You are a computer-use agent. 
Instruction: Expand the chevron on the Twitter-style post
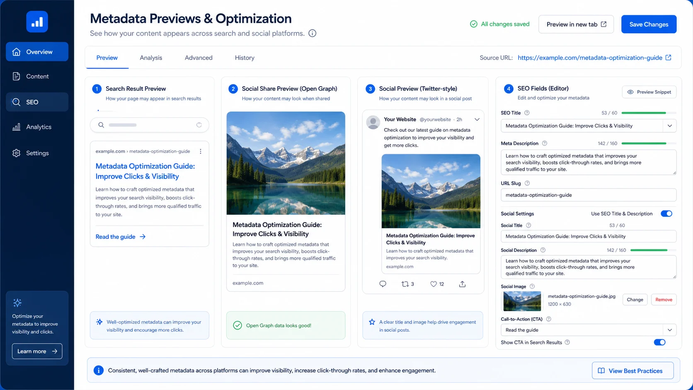477,119
